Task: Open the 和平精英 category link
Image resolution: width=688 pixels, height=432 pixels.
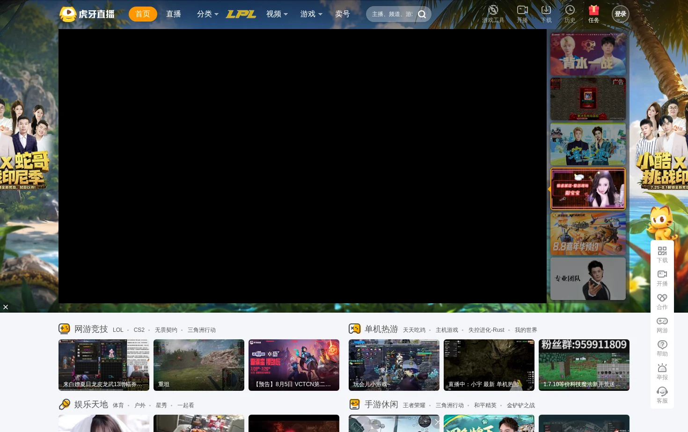Action: [x=485, y=405]
